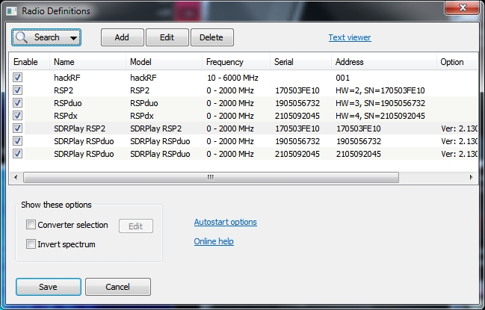Click the Save button
The width and height of the screenshot is (485, 310).
pos(48,287)
